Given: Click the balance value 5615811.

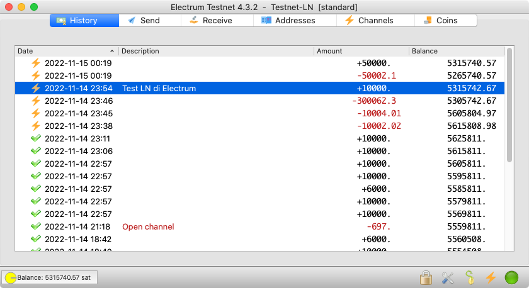Looking at the screenshot, I should (x=466, y=151).
